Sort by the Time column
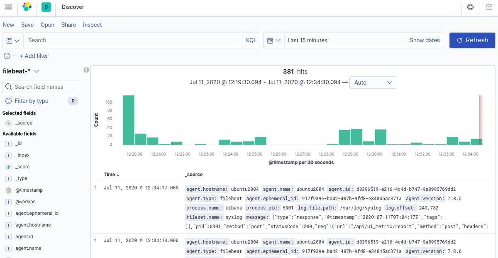 [111, 175]
